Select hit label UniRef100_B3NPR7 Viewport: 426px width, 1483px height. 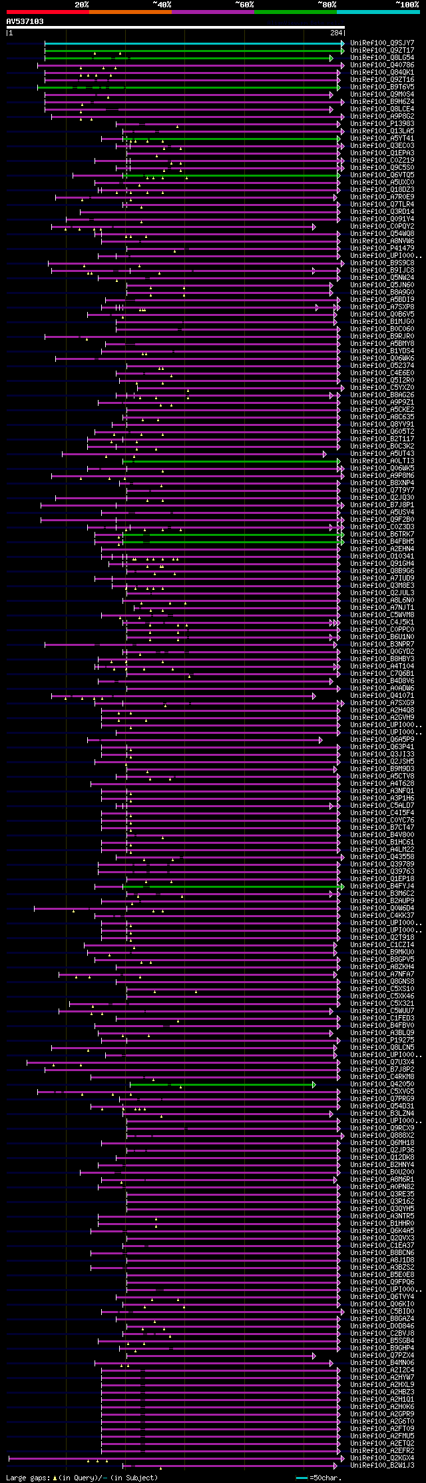382,645
